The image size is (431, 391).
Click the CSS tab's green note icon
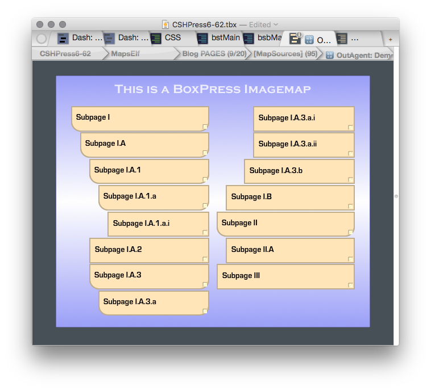[156, 39]
